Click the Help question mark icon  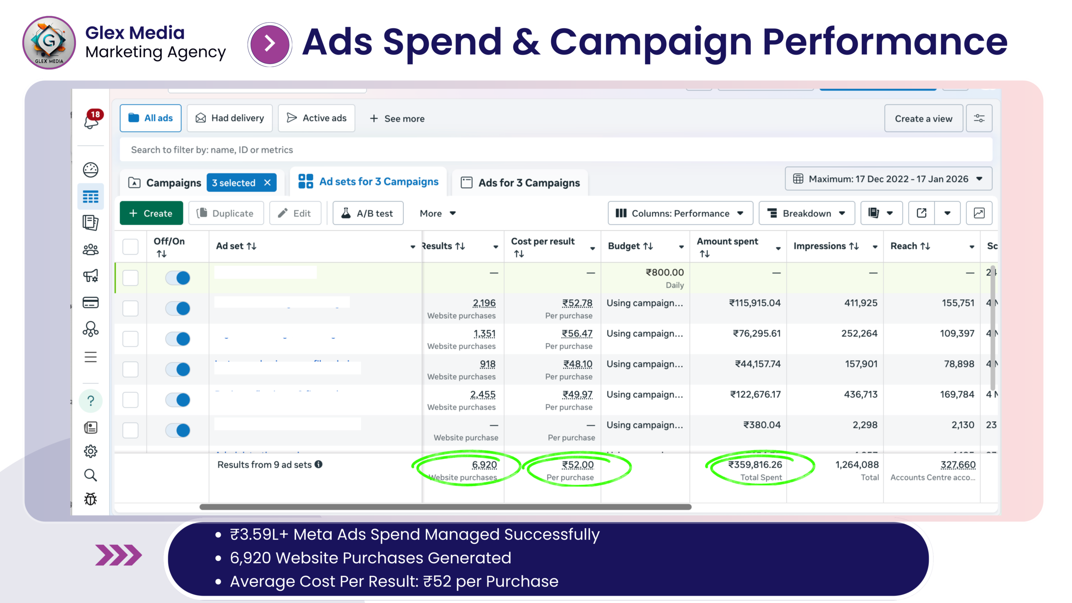click(90, 401)
